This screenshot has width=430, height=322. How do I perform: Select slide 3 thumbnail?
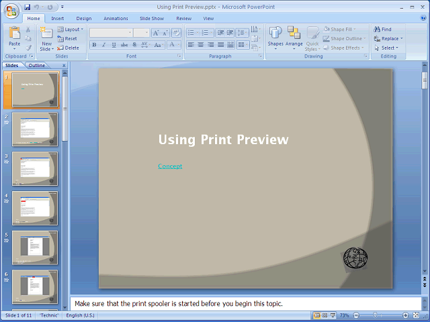[35, 168]
